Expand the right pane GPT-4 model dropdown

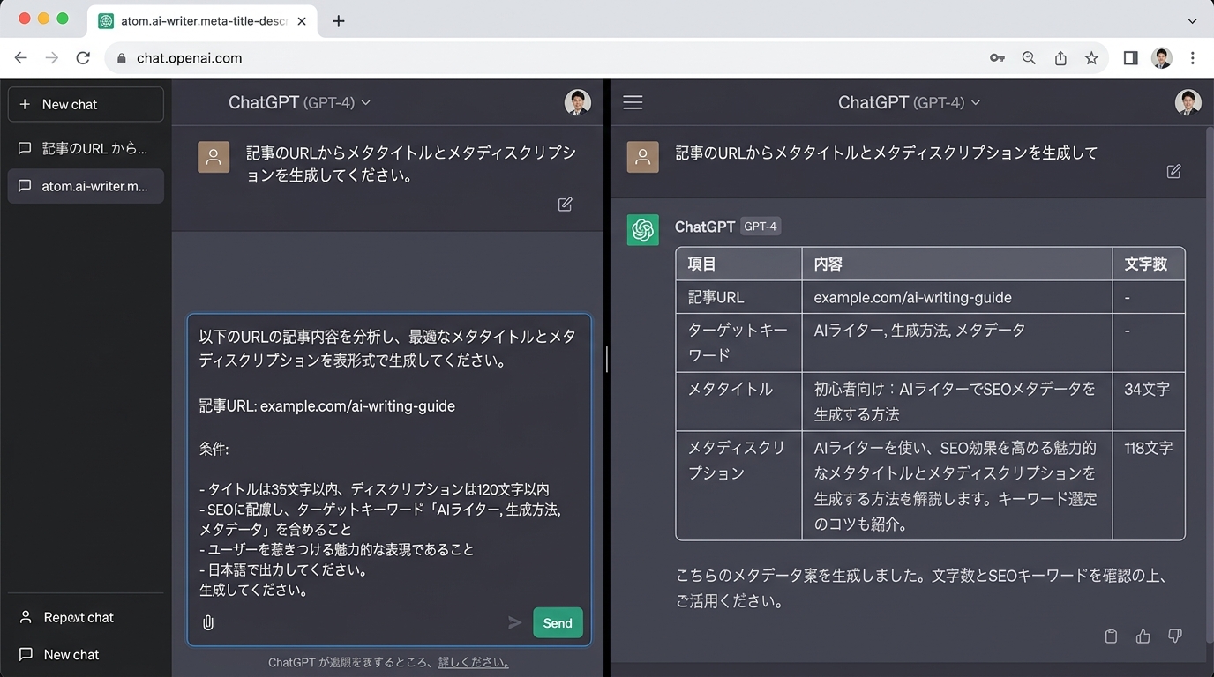click(975, 103)
